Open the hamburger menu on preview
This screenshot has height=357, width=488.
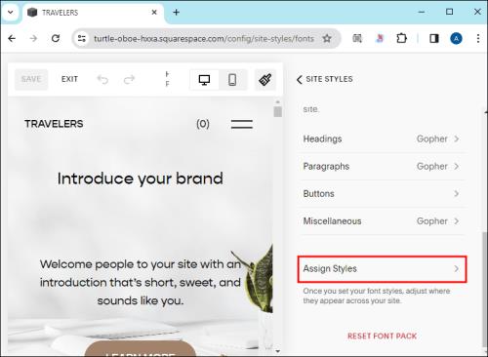pos(242,124)
